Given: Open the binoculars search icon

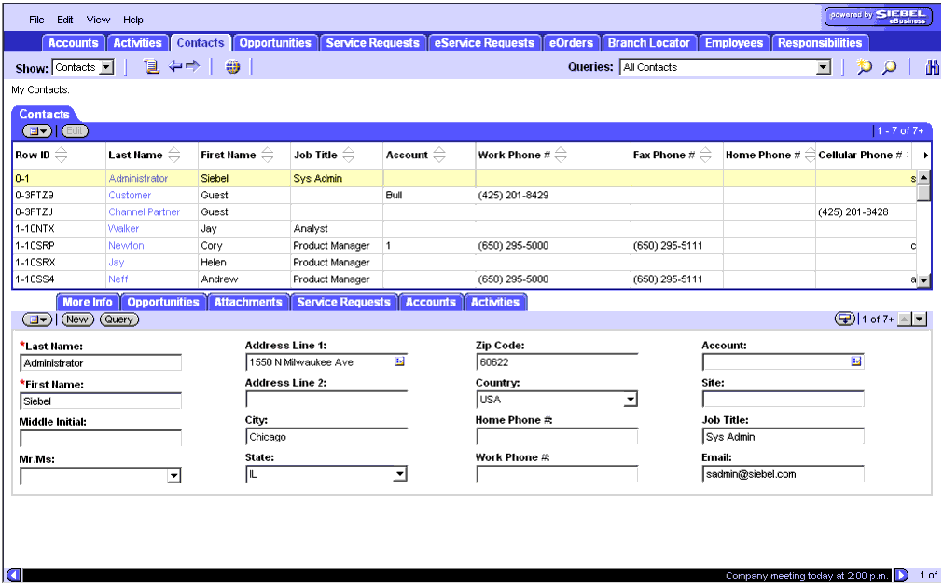Looking at the screenshot, I should point(932,67).
